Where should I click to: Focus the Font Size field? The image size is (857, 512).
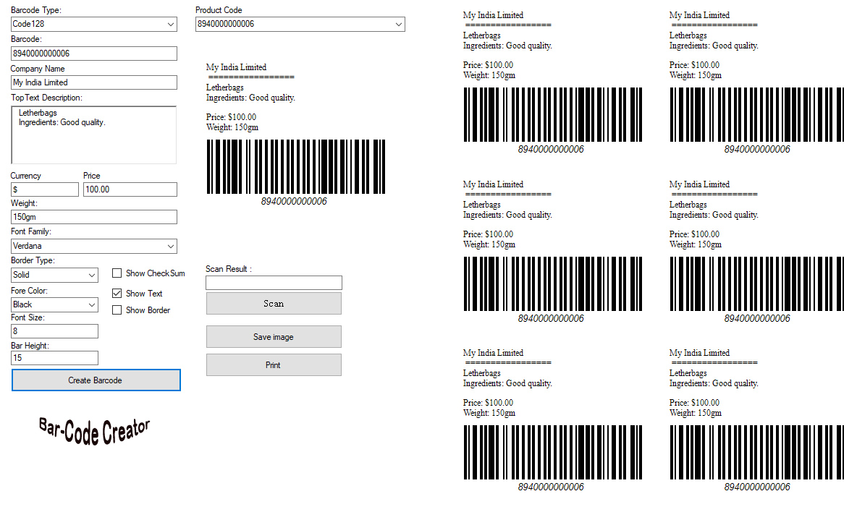[x=55, y=331]
